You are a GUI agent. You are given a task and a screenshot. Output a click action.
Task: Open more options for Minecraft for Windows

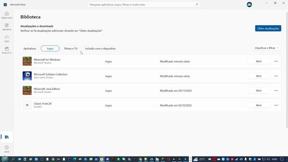(276, 61)
